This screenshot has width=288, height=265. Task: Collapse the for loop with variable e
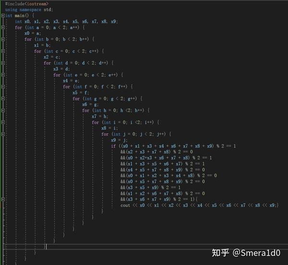[3, 75]
